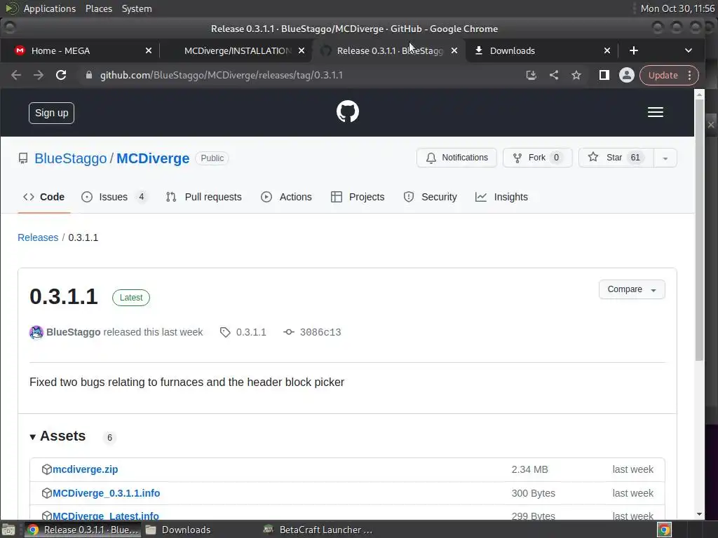This screenshot has width=718, height=538.
Task: Click the Sign up button
Action: [51, 113]
